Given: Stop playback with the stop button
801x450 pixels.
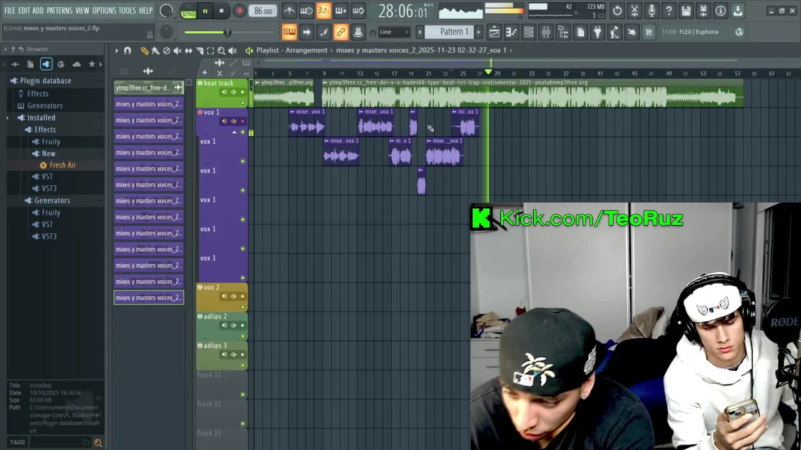Looking at the screenshot, I should (222, 11).
